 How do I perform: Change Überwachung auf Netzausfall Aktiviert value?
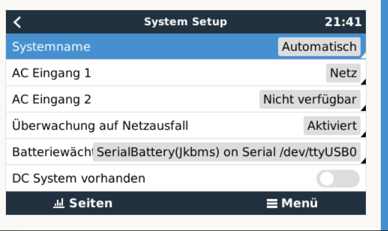point(332,125)
